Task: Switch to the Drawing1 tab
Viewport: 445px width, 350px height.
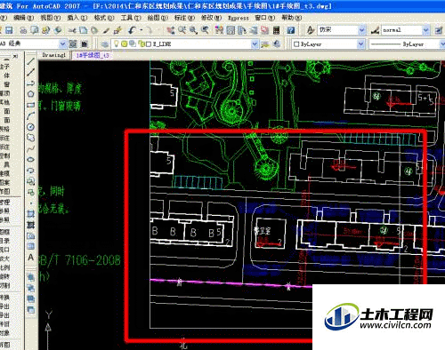Action: pyautogui.click(x=54, y=55)
